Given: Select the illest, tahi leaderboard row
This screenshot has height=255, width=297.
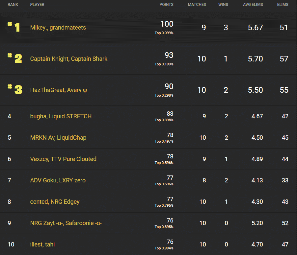Looking at the screenshot, I should click(148, 244).
